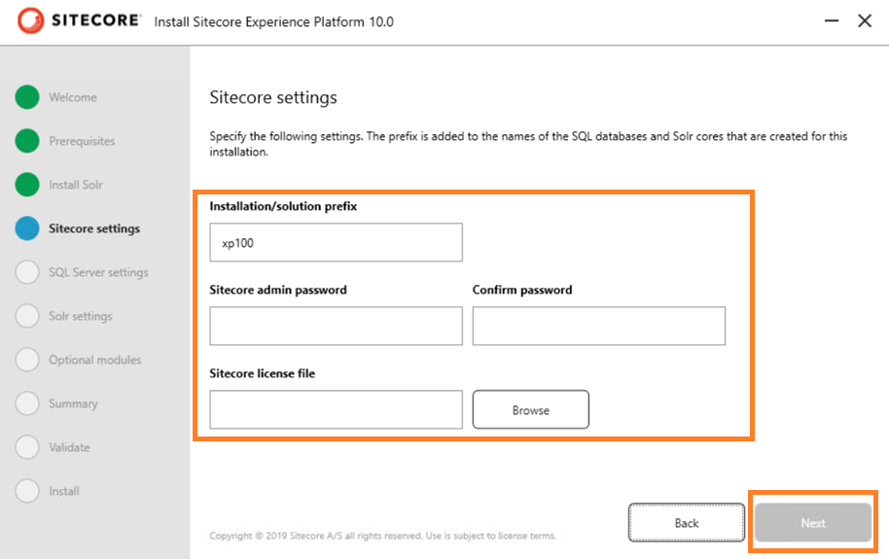
Task: Select the Optional modules step circle
Action: [27, 360]
